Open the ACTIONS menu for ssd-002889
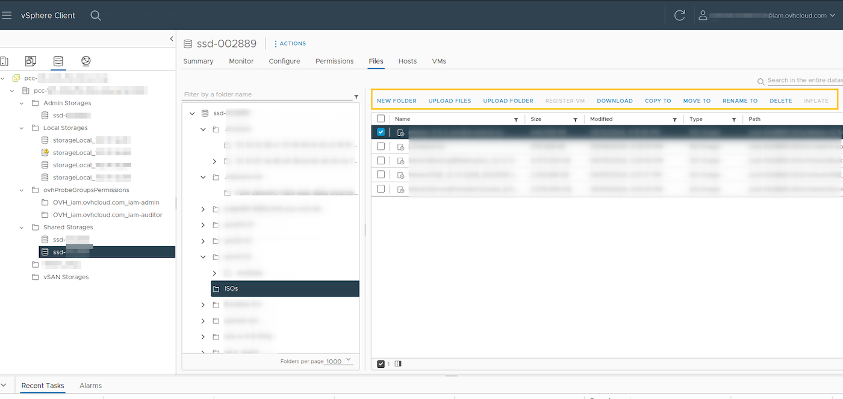 pos(290,43)
